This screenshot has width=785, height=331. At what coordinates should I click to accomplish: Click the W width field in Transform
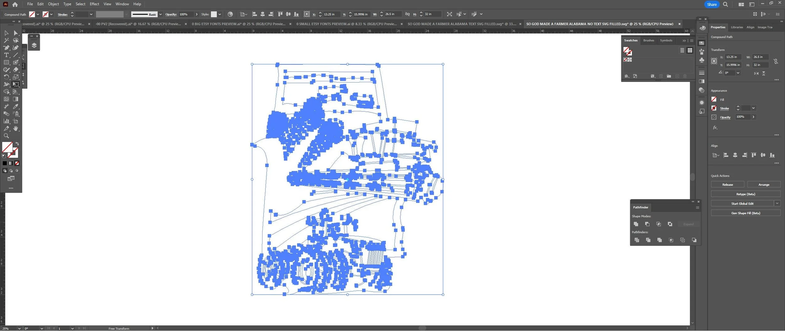(x=761, y=57)
